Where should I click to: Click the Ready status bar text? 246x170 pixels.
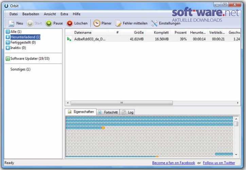pos(9,163)
